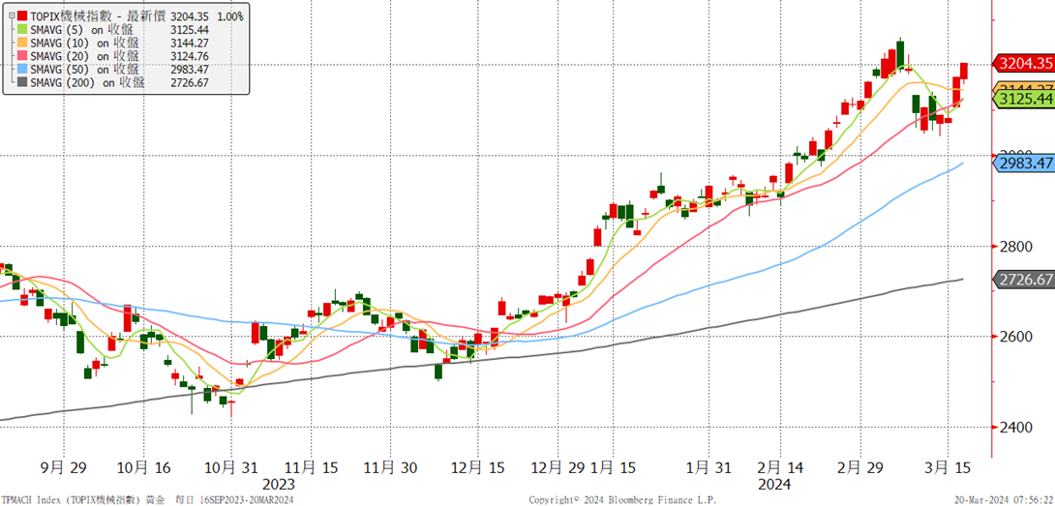
Task: Click orange SMAVG(10) price tag on axis
Action: tap(1023, 87)
